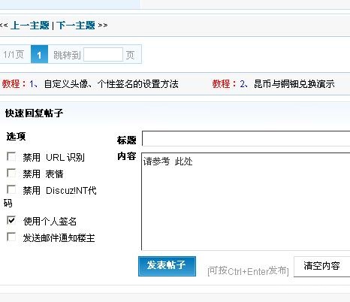Click the >> arrows after 下一主题
Image resolution: width=350 pixels, height=302 pixels.
pos(103,26)
